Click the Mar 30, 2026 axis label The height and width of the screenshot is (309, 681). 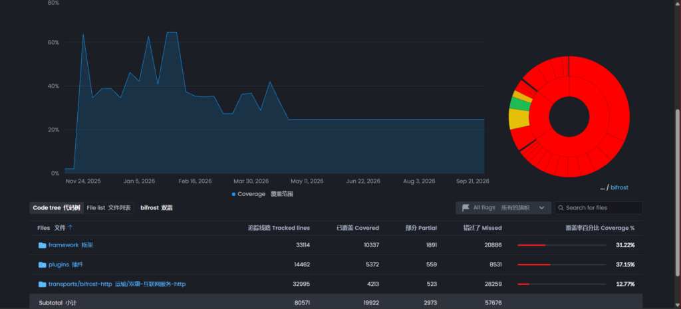click(251, 181)
